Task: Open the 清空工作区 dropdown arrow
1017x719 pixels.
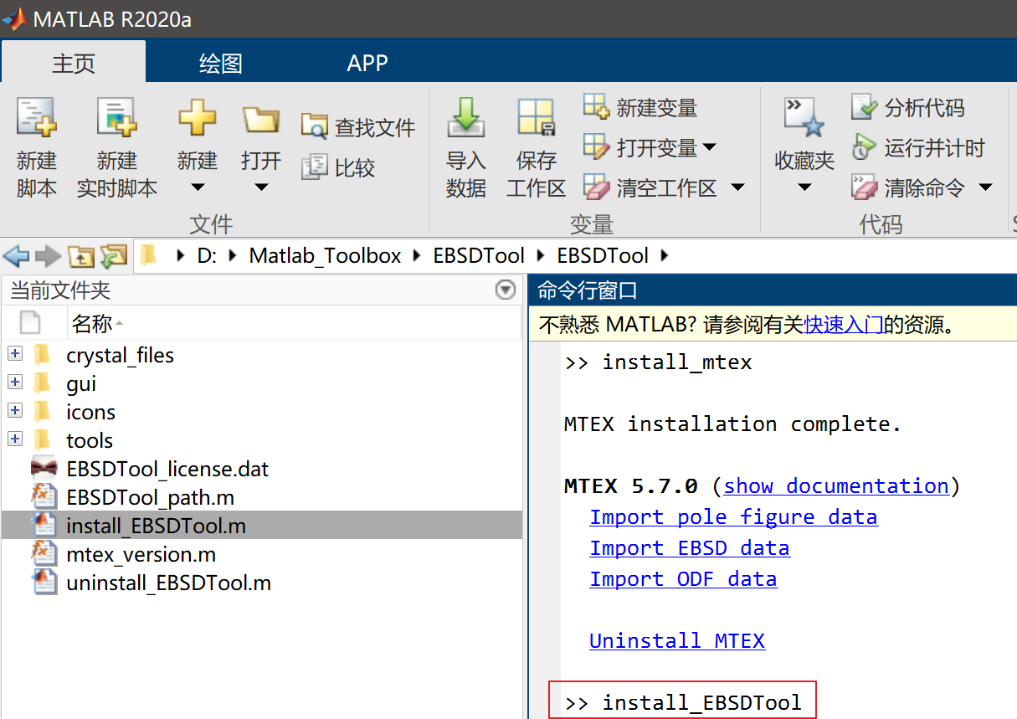Action: (x=737, y=187)
